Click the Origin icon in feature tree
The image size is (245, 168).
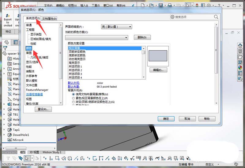10,99
